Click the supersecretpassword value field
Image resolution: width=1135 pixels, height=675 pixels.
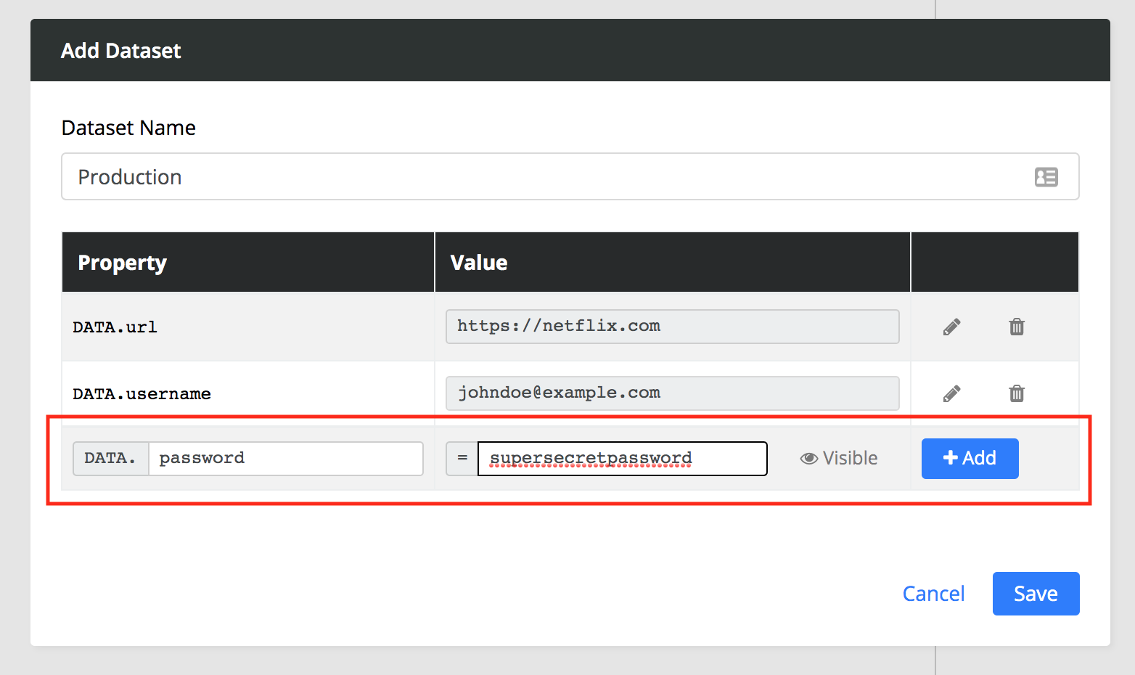(x=622, y=459)
